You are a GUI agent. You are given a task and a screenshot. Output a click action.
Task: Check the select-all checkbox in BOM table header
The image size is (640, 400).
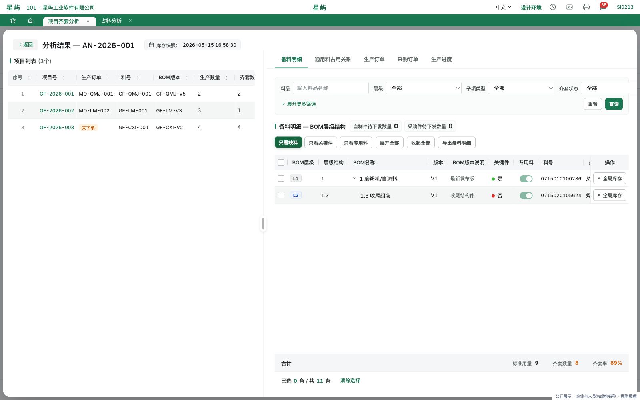pyautogui.click(x=281, y=162)
